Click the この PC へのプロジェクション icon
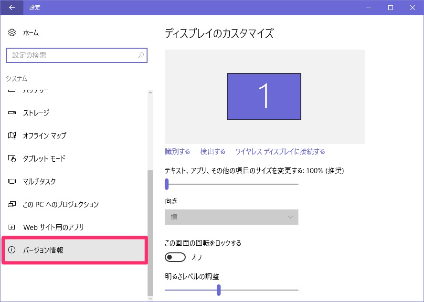The width and height of the screenshot is (424, 302). pos(12,204)
